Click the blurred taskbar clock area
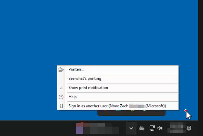203x136 pixels. (177, 128)
